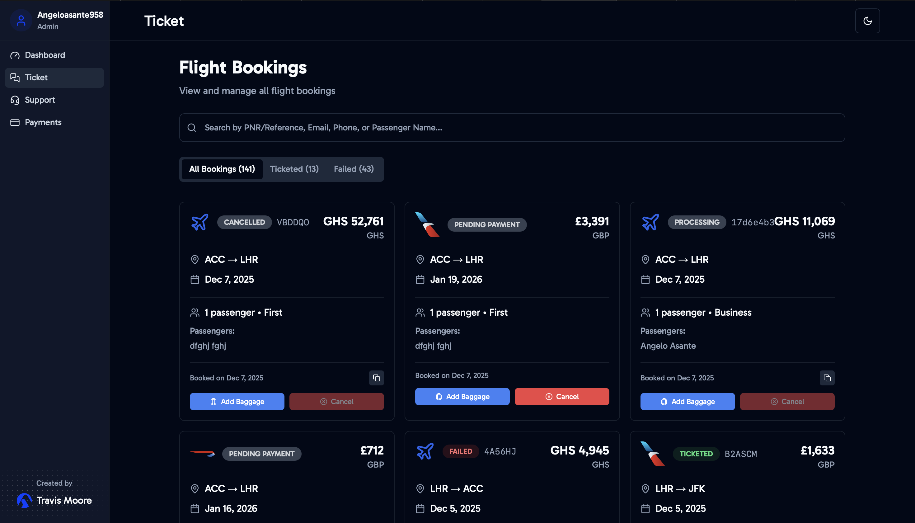This screenshot has width=915, height=523.
Task: Open the Support sidebar item
Action: [40, 100]
